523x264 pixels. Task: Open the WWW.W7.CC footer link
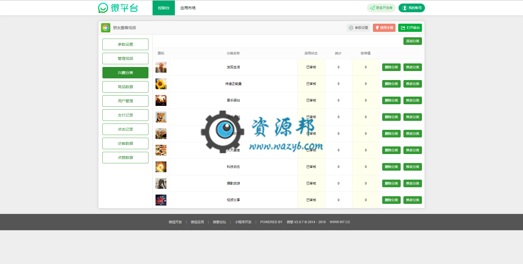pyautogui.click(x=340, y=222)
